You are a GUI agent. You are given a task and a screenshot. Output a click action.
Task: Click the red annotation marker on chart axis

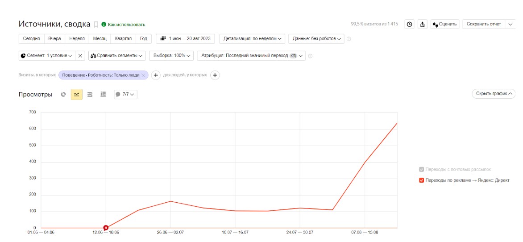106,228
